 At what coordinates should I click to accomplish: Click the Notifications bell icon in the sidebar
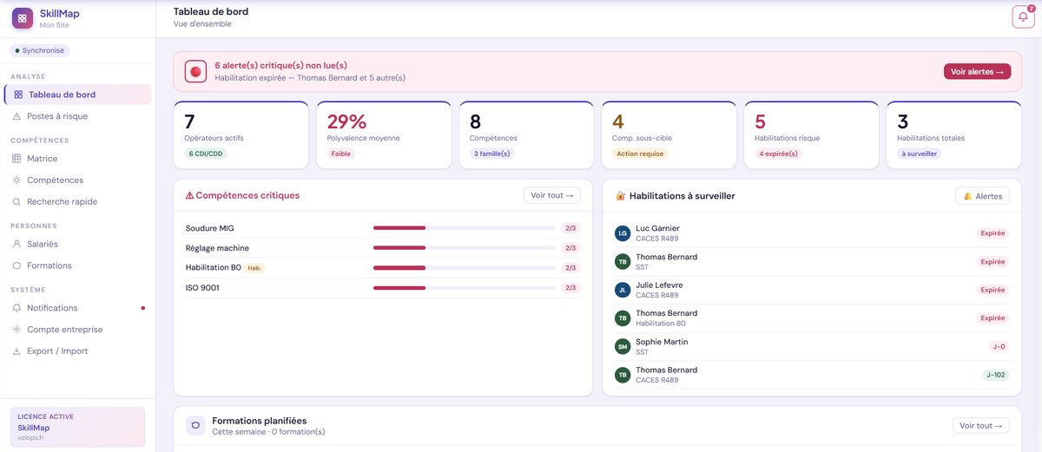tap(17, 308)
